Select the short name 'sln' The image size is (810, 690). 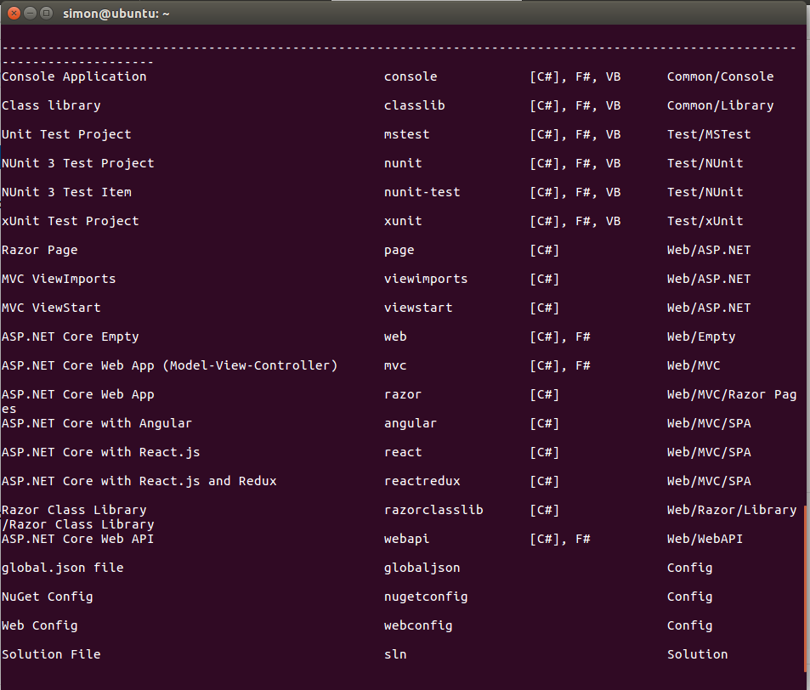click(x=395, y=655)
